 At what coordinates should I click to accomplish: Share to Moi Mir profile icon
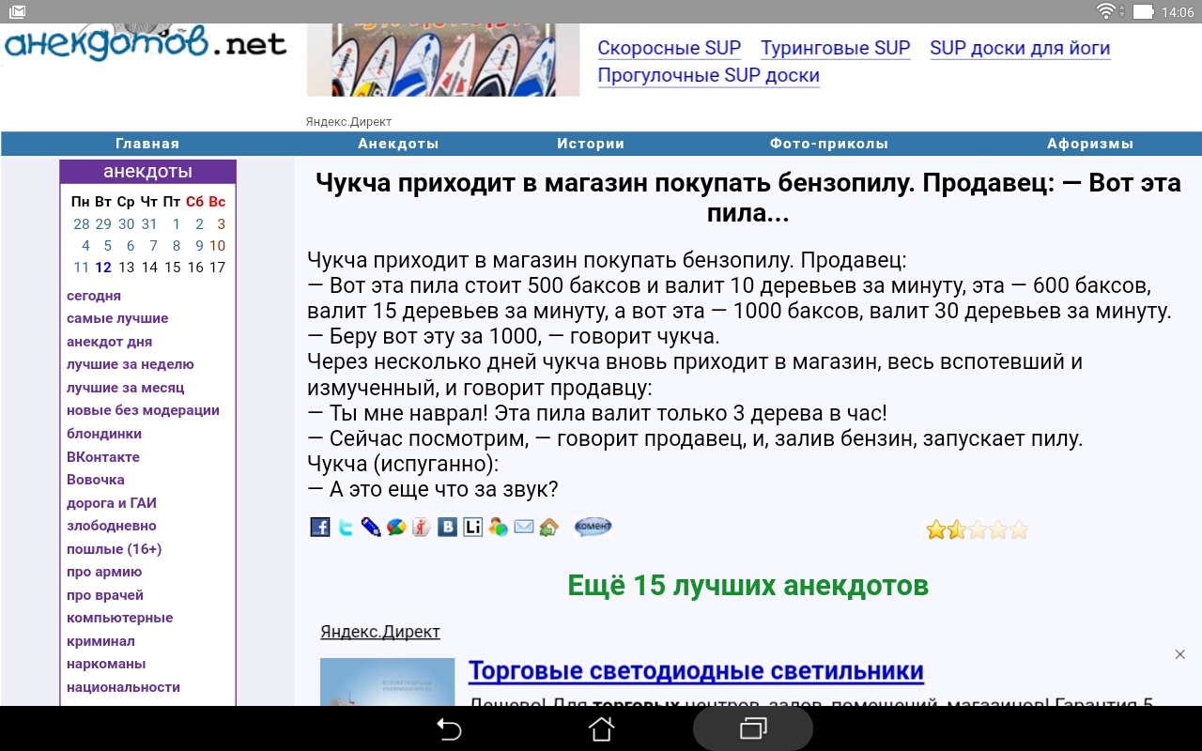point(497,527)
